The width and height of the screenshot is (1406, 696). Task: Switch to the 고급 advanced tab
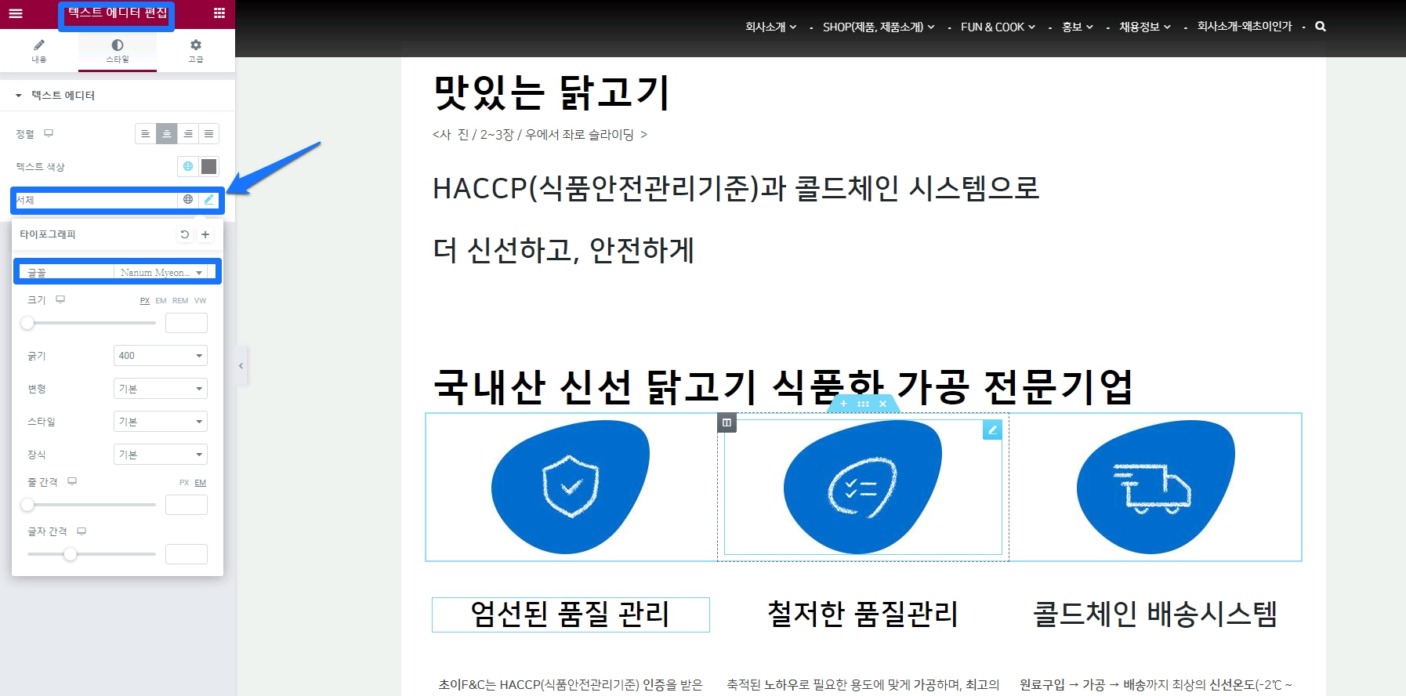pos(196,51)
